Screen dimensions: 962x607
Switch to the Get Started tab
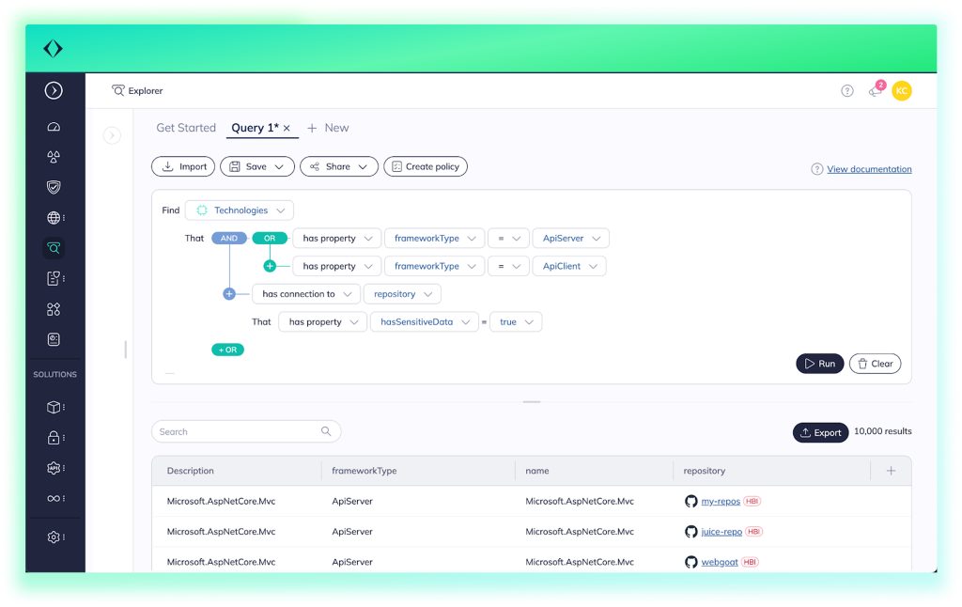186,128
